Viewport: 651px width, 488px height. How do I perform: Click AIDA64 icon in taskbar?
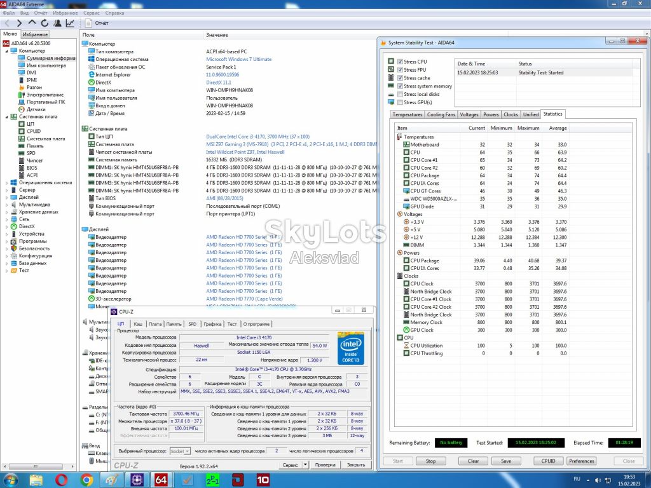pos(161,480)
